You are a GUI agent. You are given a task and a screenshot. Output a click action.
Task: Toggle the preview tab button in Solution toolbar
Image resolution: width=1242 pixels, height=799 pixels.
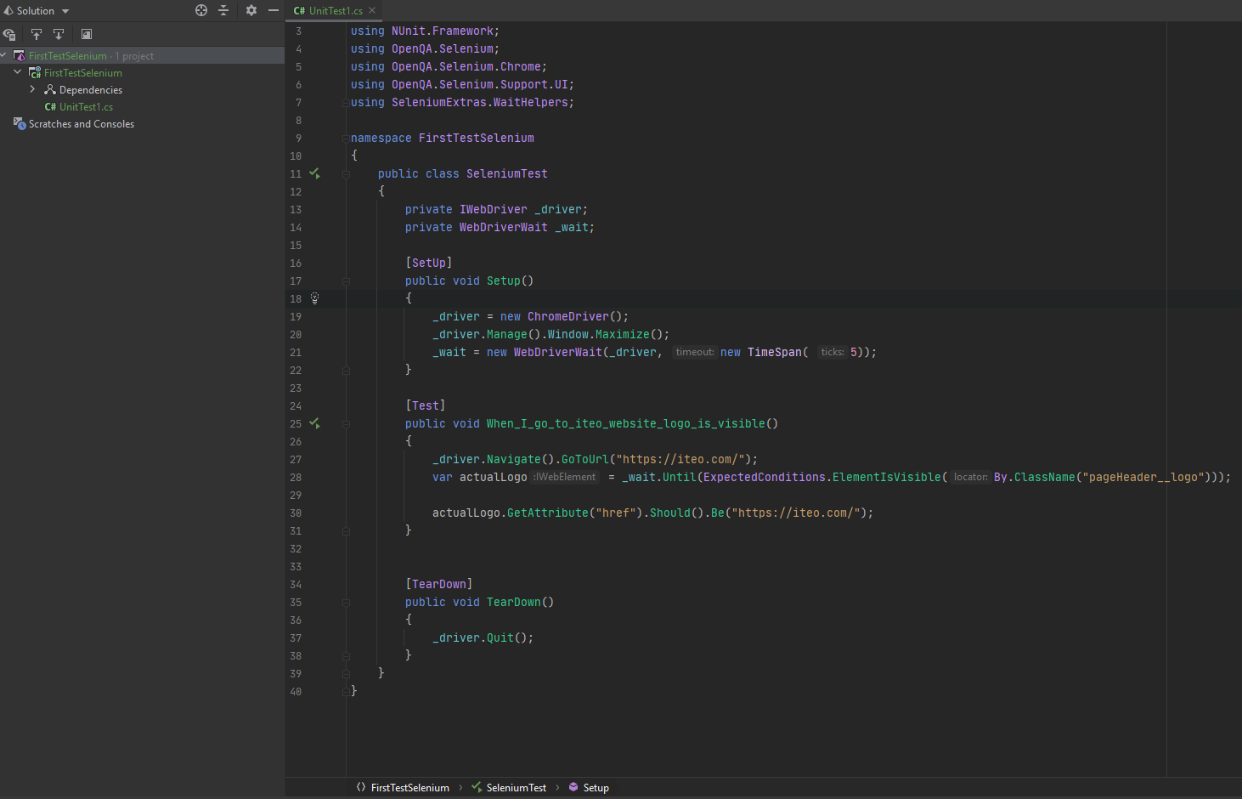click(x=87, y=34)
